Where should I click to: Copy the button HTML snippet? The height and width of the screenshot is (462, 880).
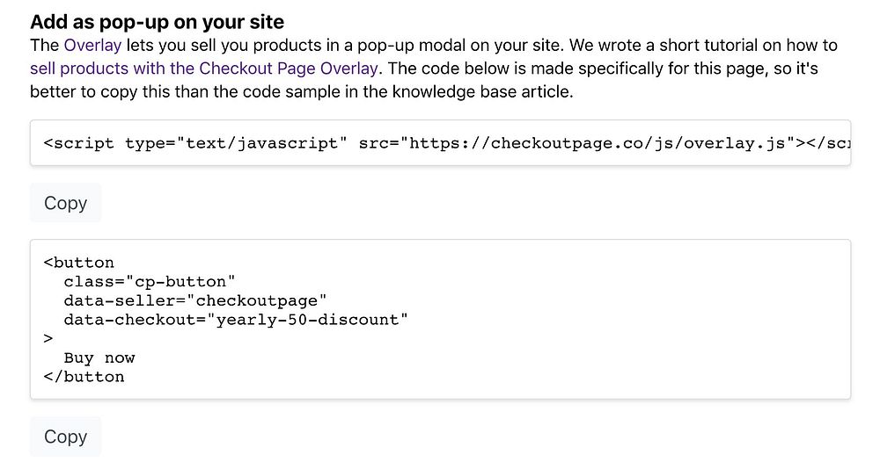click(x=65, y=437)
